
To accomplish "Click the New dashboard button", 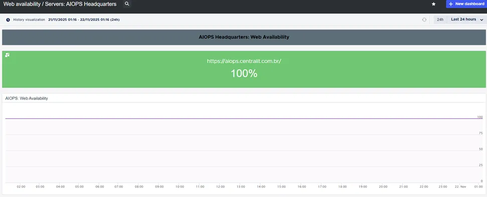I will click(x=466, y=4).
